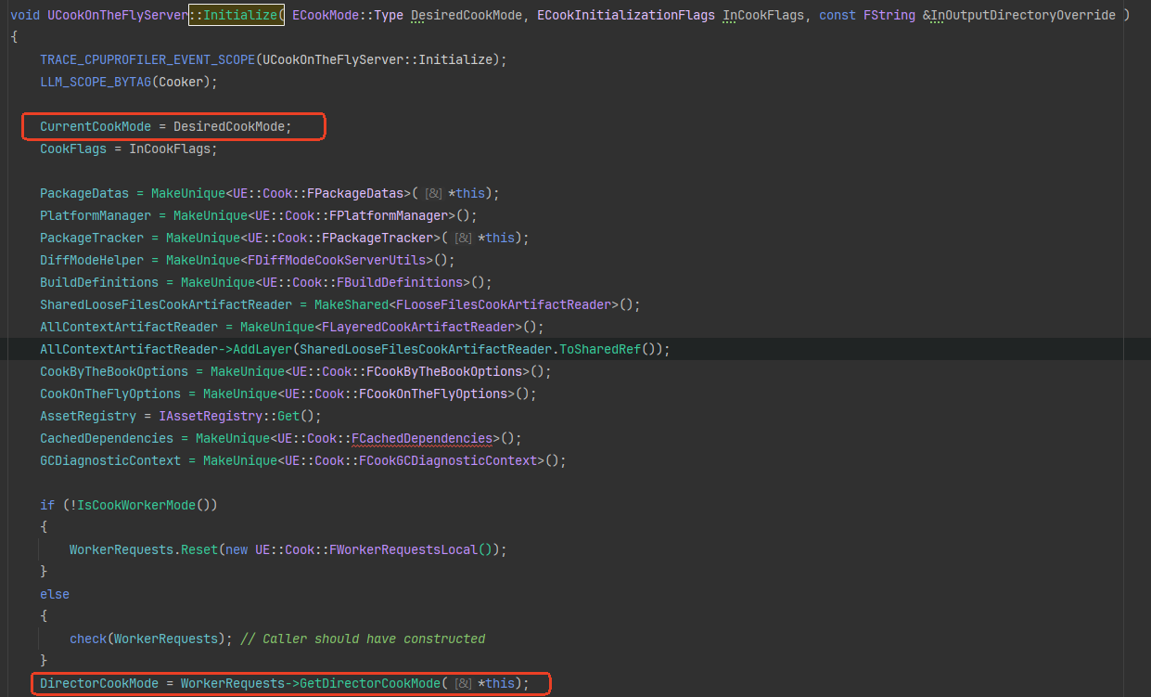
Task: Click the else keyword
Action: pyautogui.click(x=54, y=595)
